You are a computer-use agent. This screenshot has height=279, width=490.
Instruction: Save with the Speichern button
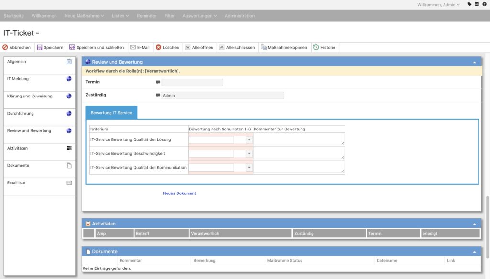coord(50,47)
